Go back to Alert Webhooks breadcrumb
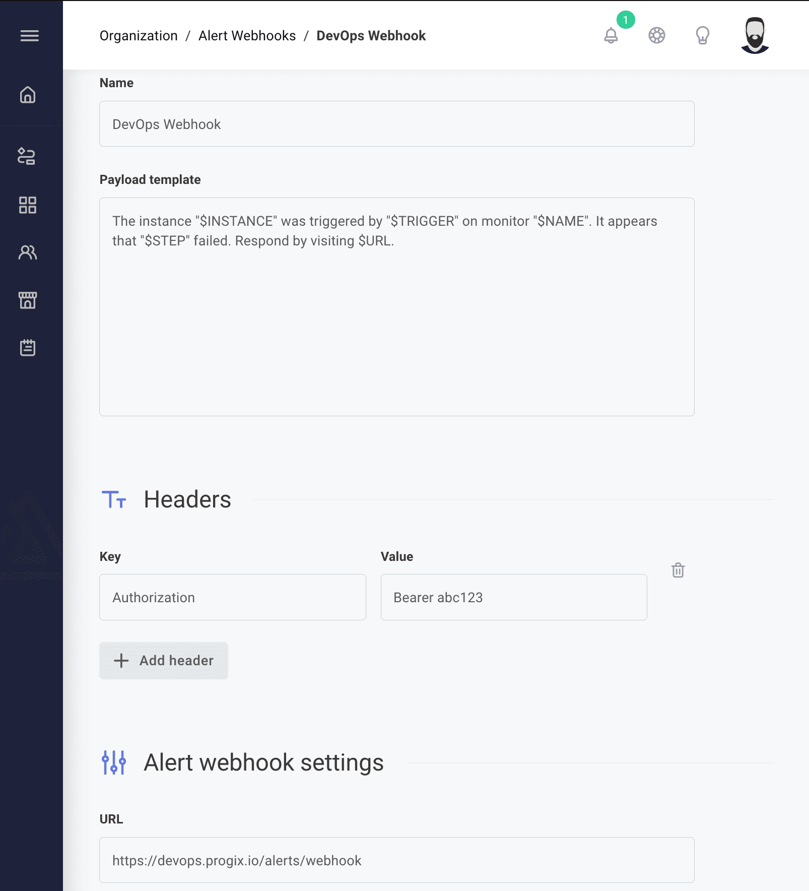Viewport: 809px width, 891px height. point(247,35)
